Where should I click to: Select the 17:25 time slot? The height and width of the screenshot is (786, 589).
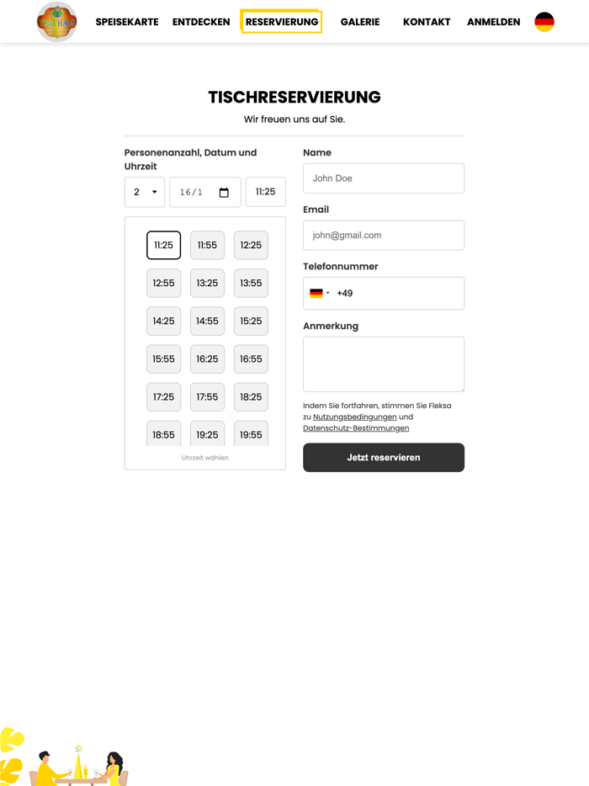click(x=163, y=397)
